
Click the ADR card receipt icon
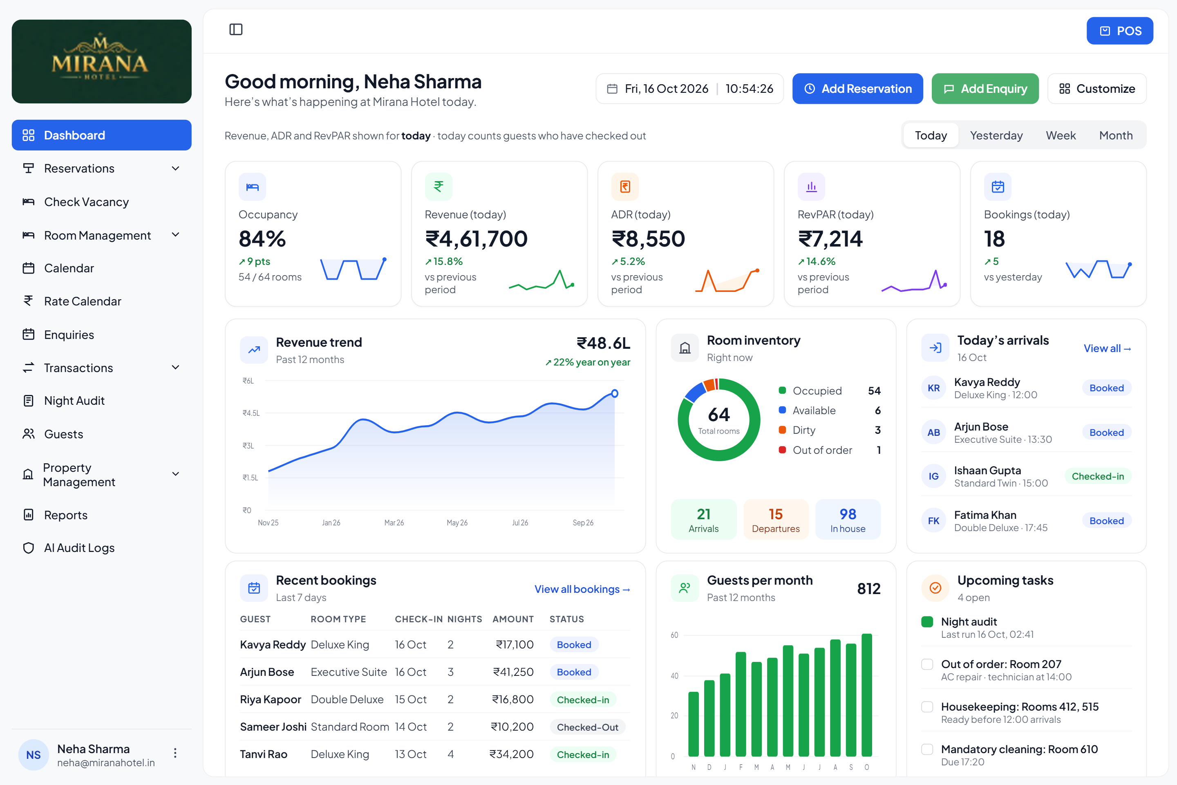pyautogui.click(x=625, y=187)
